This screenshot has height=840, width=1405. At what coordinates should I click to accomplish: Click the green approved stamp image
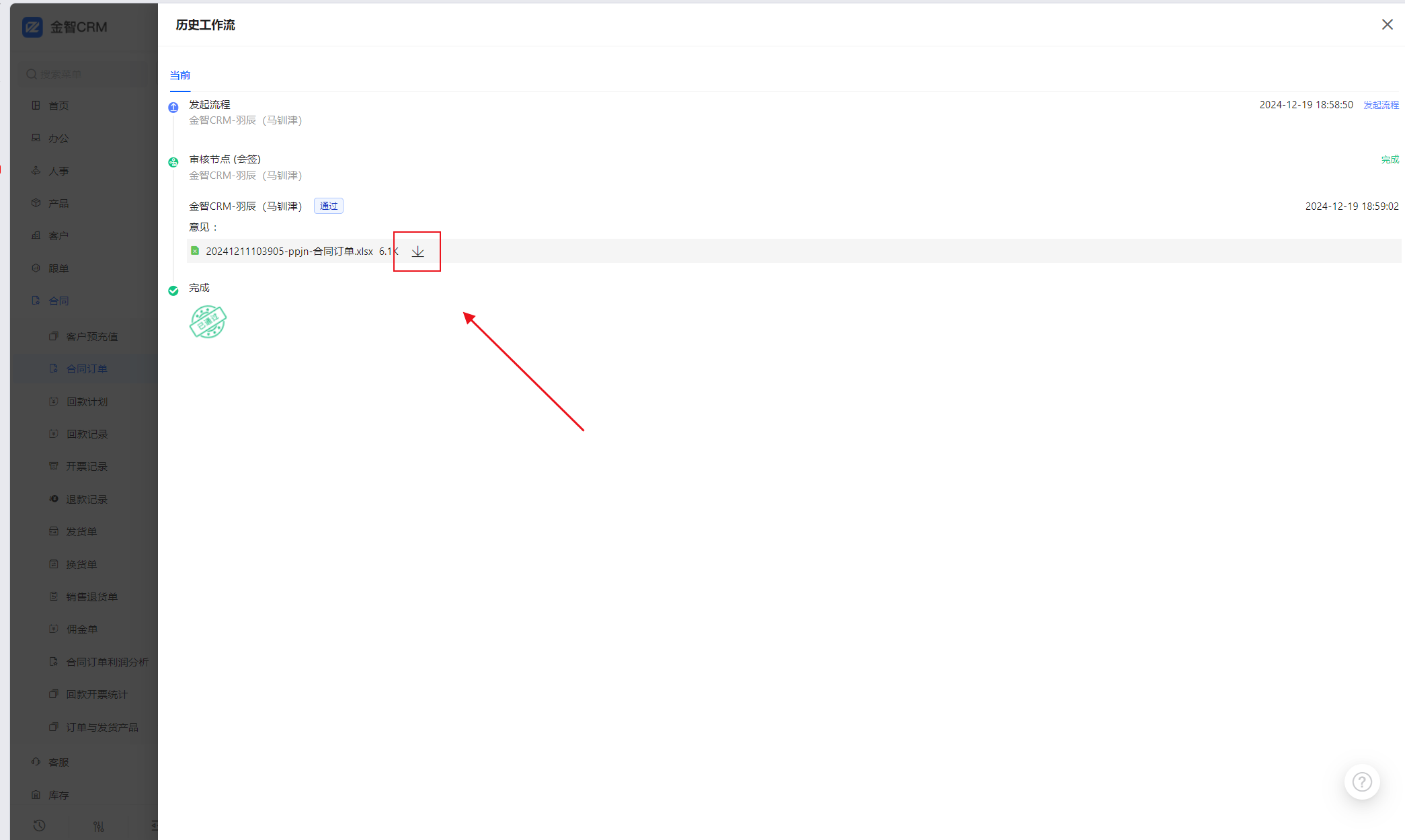pos(208,321)
